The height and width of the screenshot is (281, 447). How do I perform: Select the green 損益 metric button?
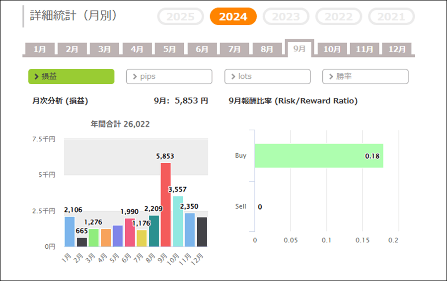71,76
